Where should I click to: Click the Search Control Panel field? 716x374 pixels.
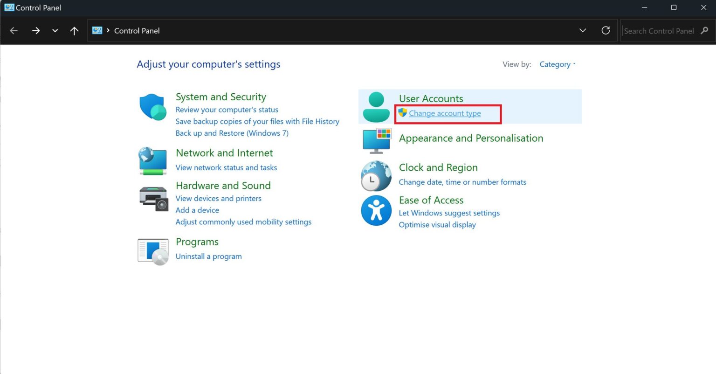(662, 30)
